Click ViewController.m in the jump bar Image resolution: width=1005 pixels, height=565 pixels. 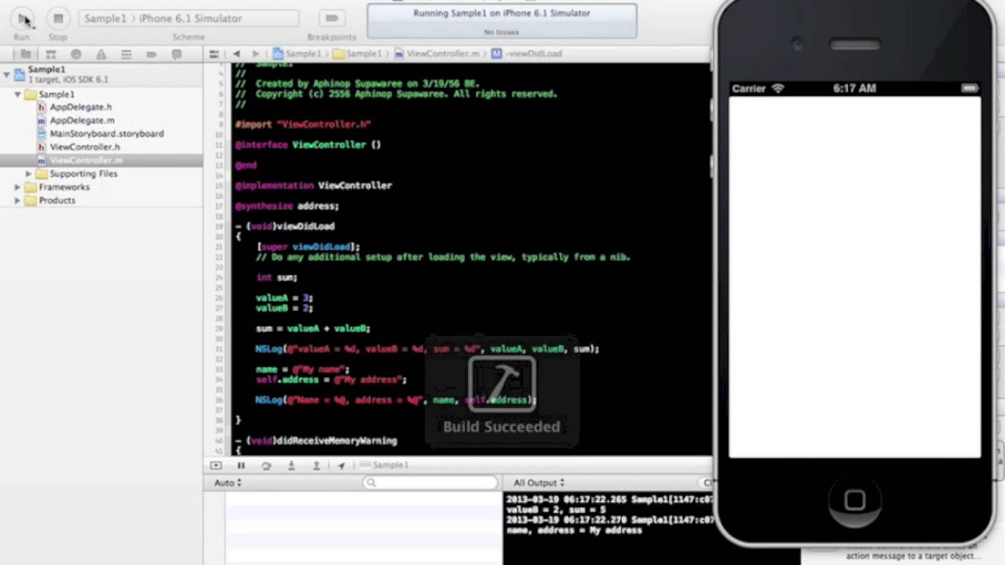click(x=437, y=53)
